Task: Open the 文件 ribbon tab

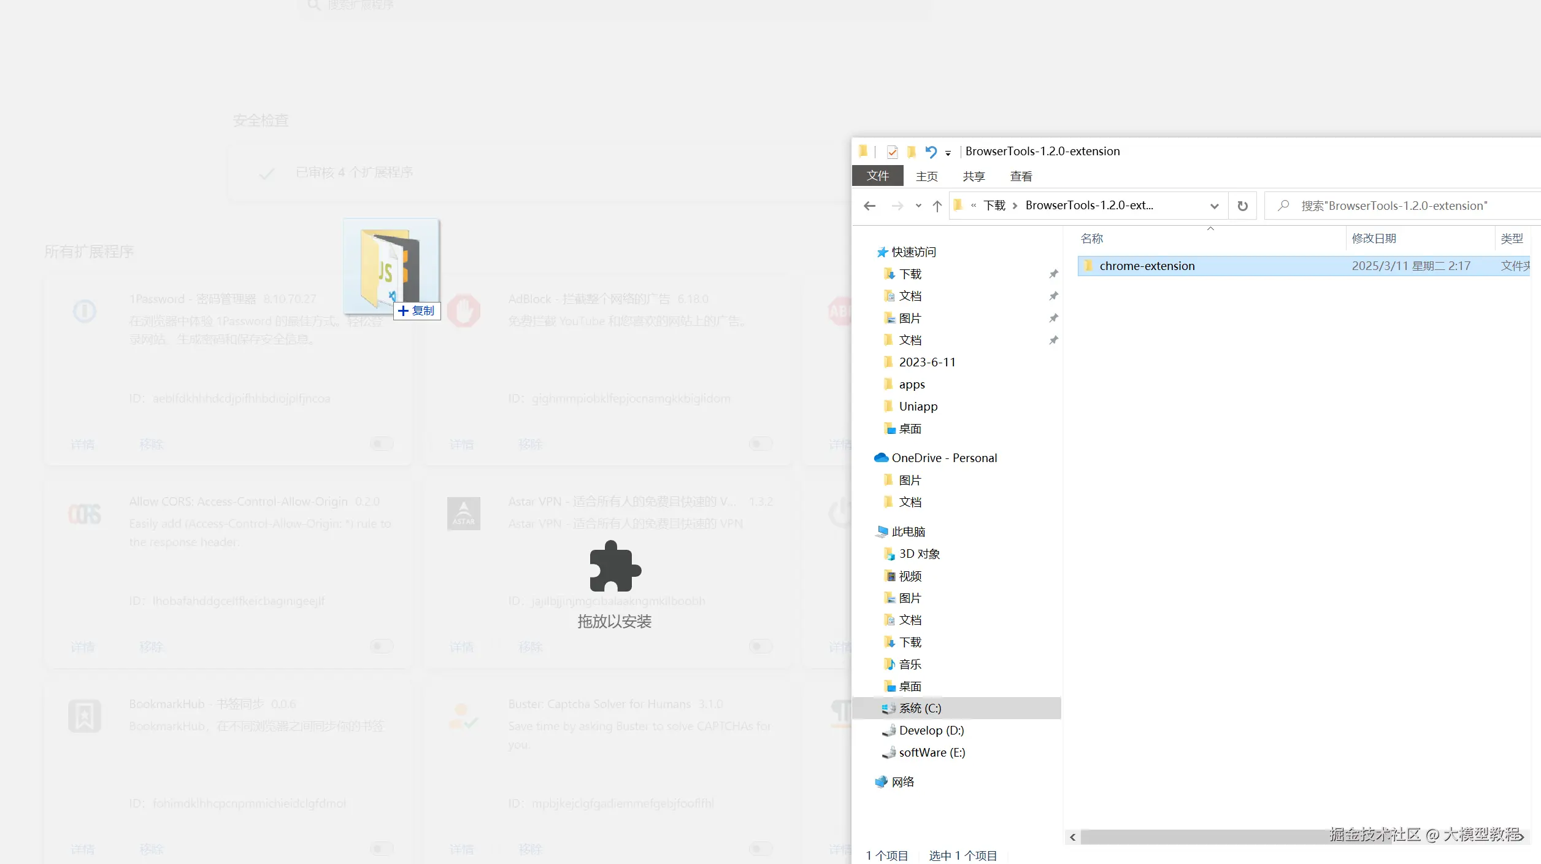Action: (x=877, y=176)
